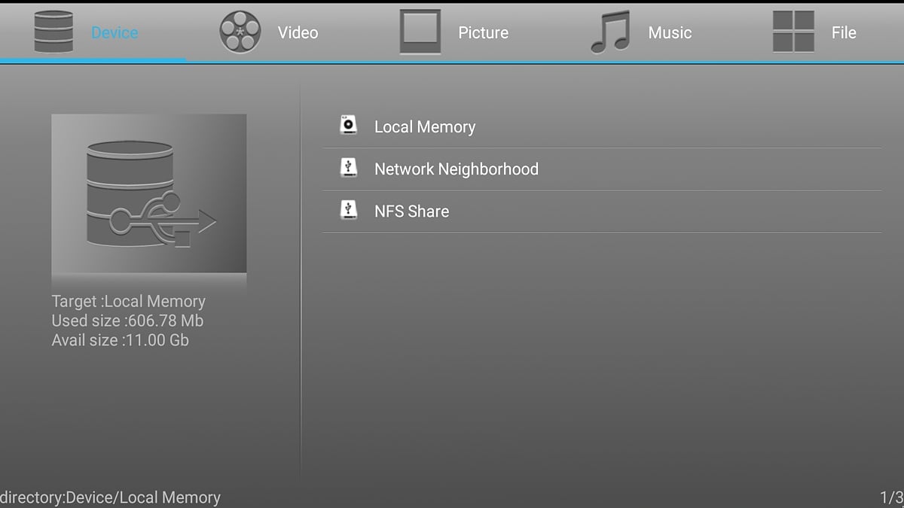Image resolution: width=904 pixels, height=508 pixels.
Task: Switch to the Device tab
Action: (115, 32)
